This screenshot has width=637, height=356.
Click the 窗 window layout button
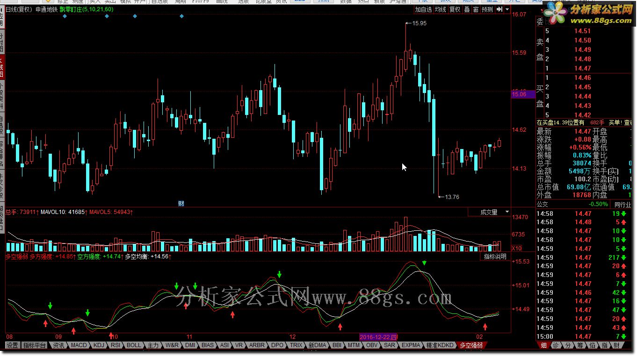click(476, 9)
